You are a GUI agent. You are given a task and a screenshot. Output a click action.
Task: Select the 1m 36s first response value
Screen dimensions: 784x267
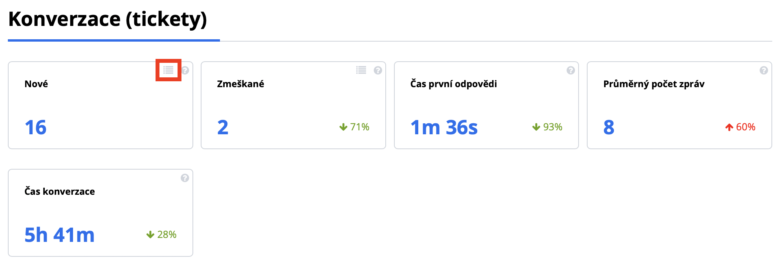point(444,127)
